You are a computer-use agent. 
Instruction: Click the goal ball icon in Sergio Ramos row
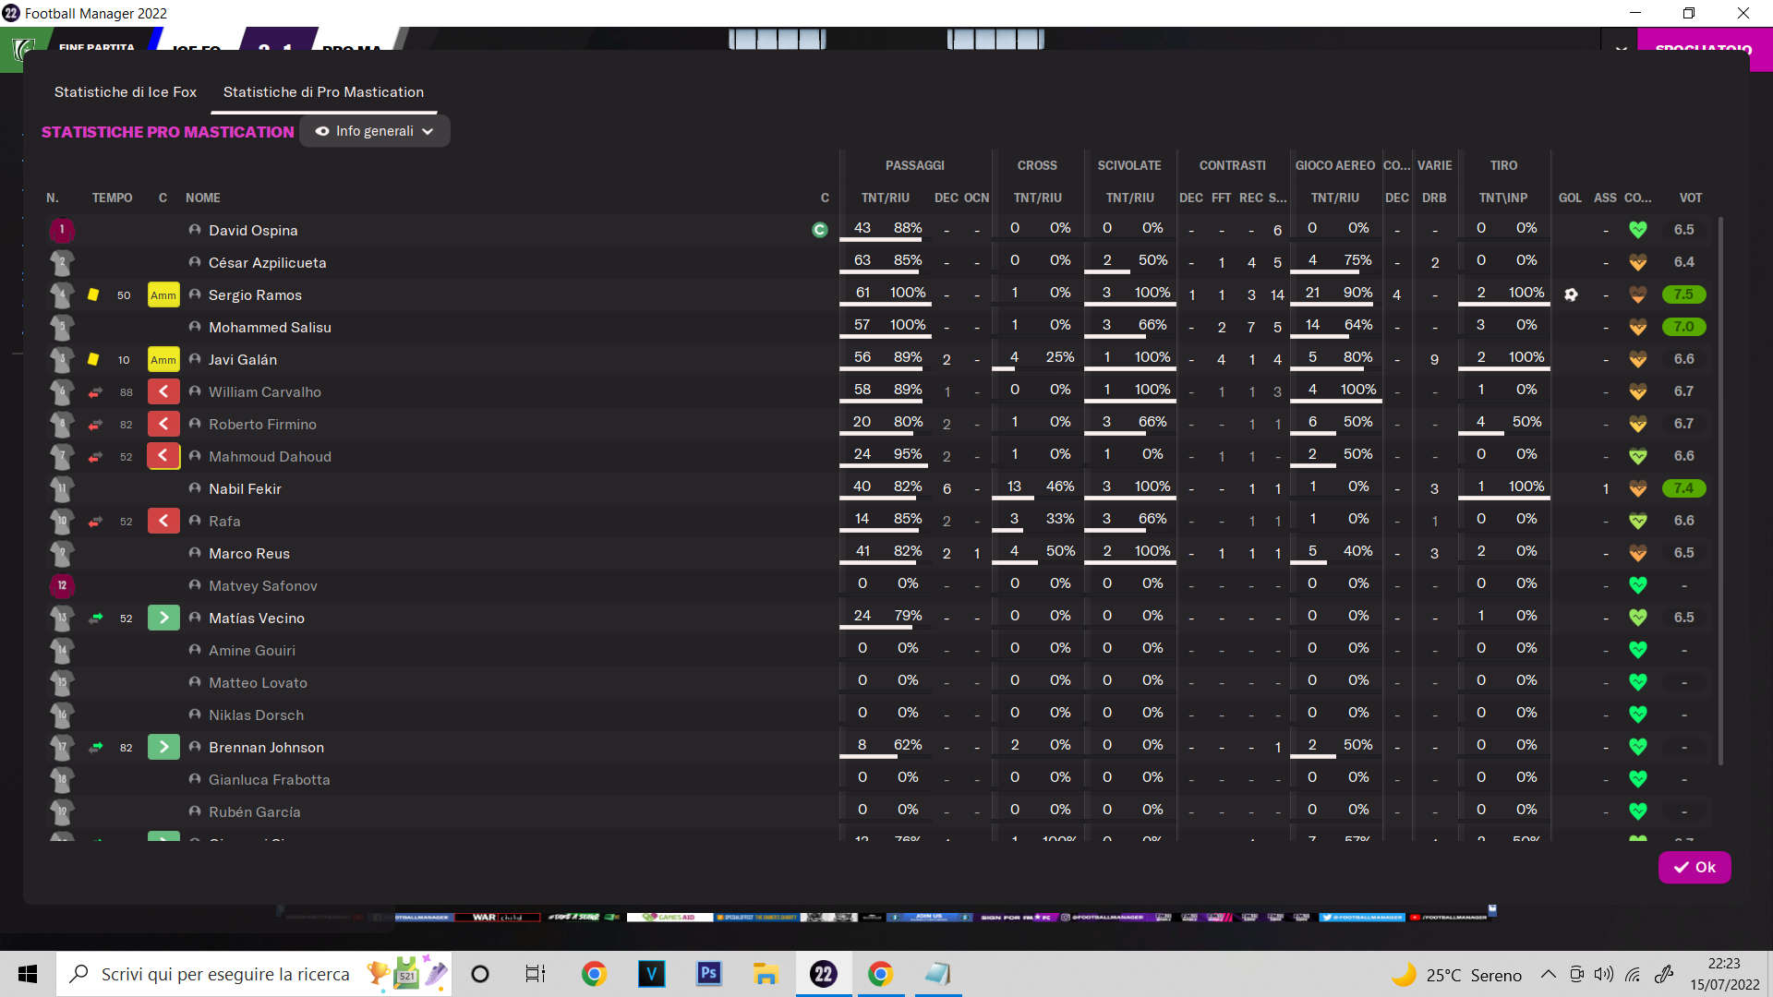click(x=1571, y=295)
